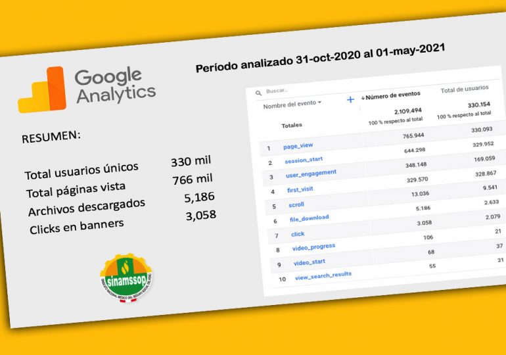Open the page_view event link
The width and height of the screenshot is (506, 355).
(298, 146)
